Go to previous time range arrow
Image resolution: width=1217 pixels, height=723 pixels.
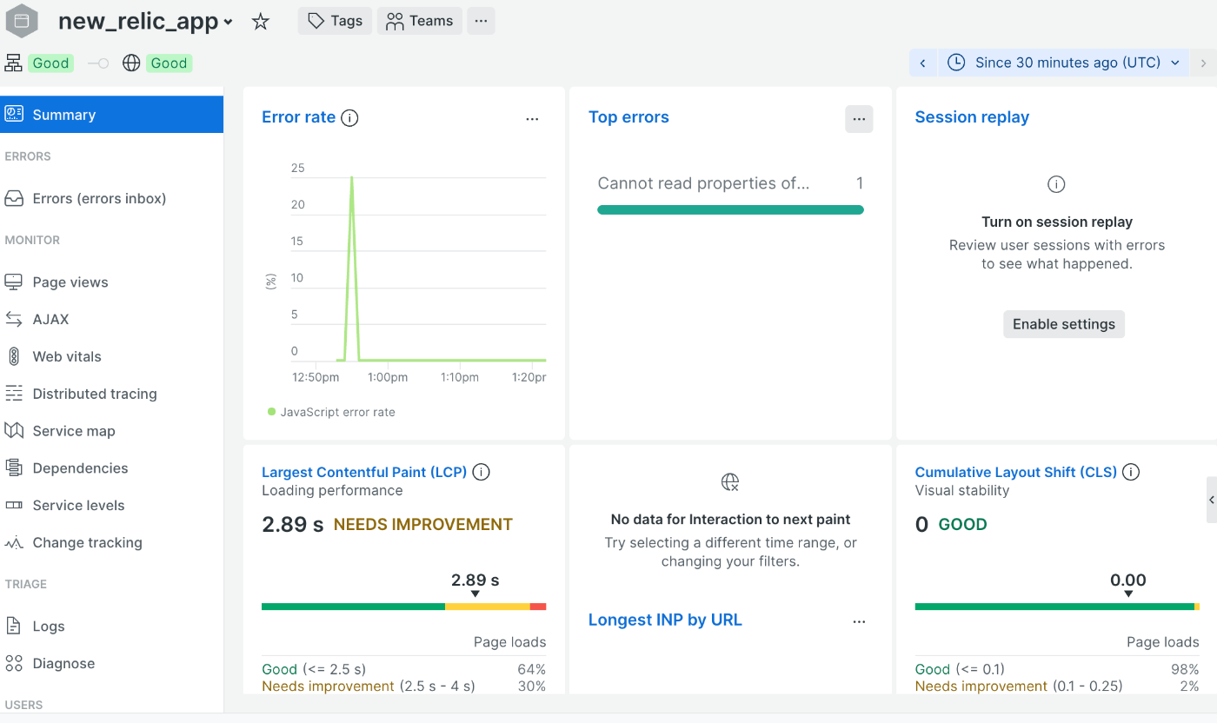[x=922, y=63]
